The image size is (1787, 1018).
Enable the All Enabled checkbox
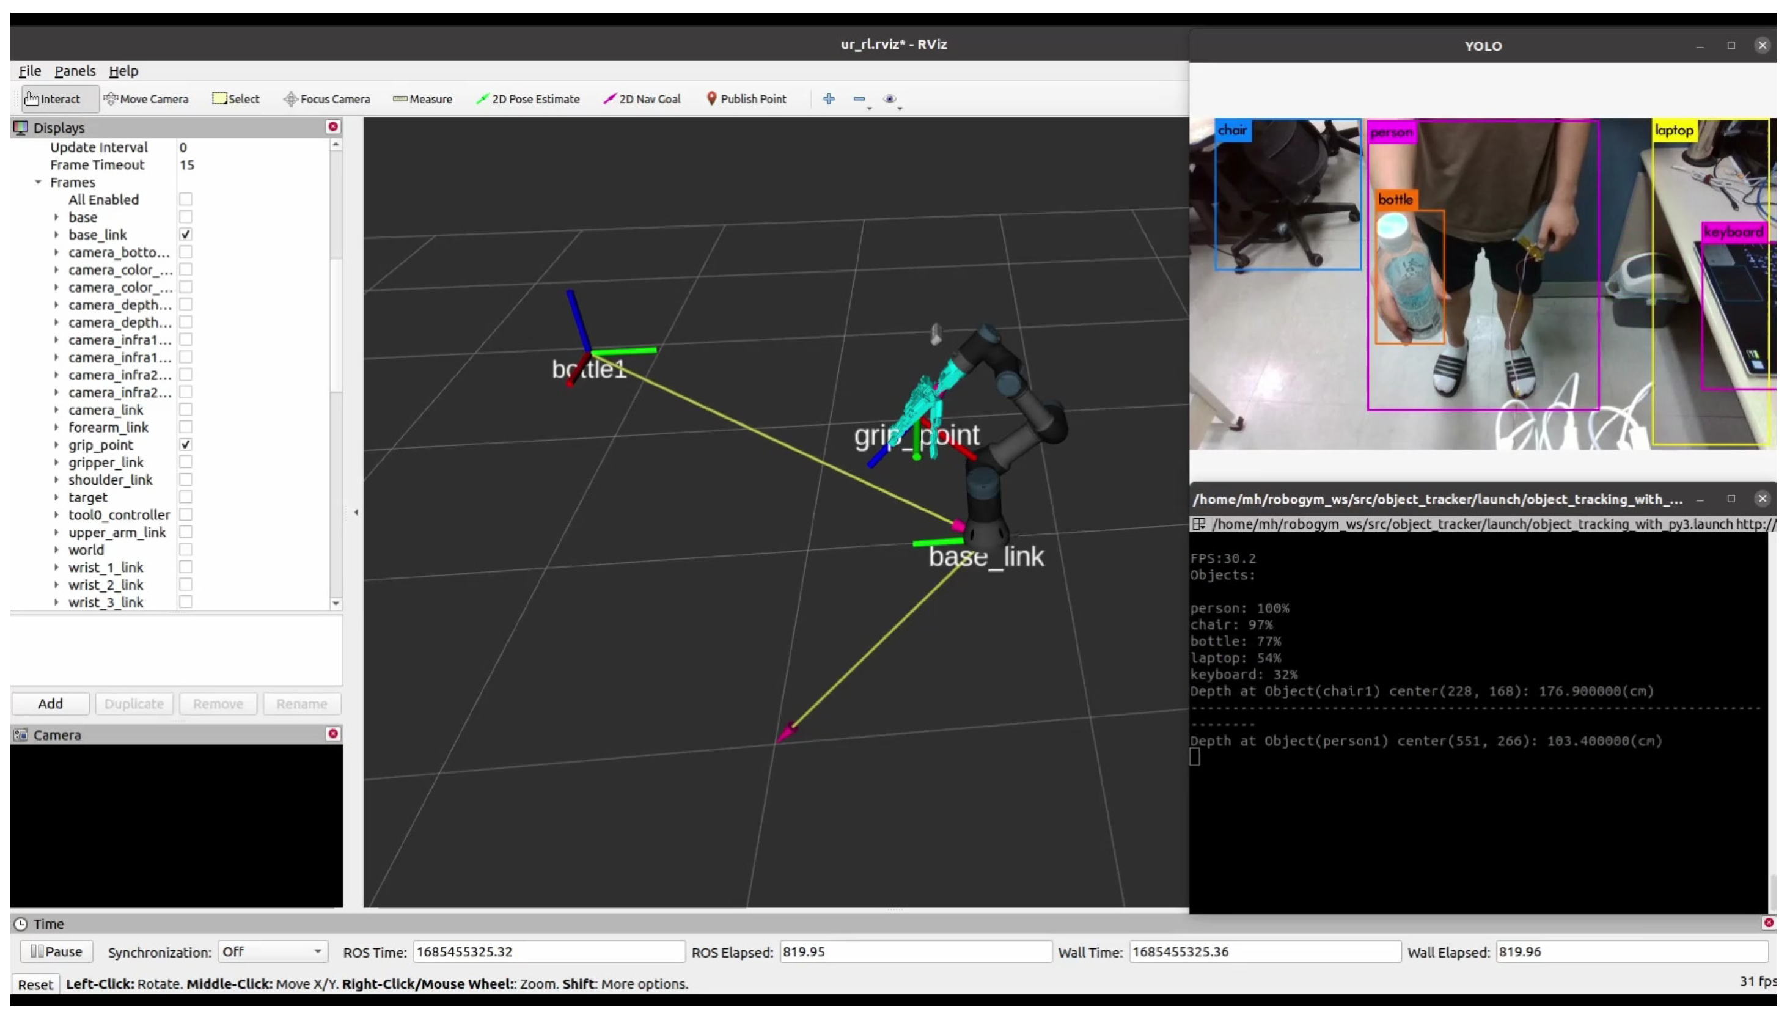(185, 199)
